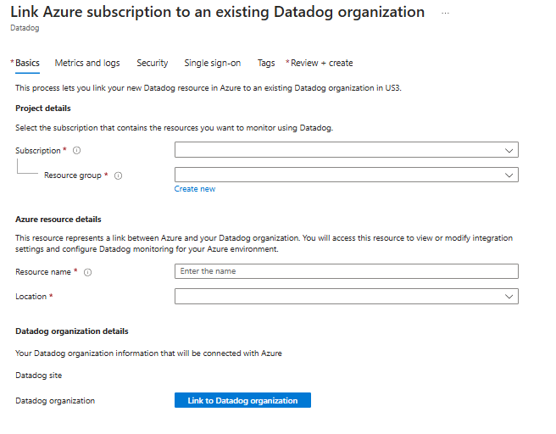Open the Subscription dropdown
556x434 pixels.
tap(347, 150)
